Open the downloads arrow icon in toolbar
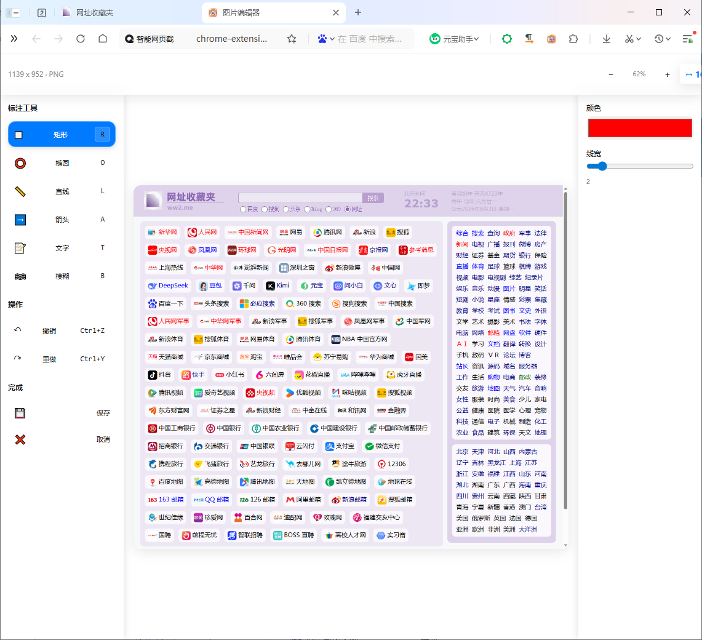Image resolution: width=702 pixels, height=640 pixels. pos(607,39)
